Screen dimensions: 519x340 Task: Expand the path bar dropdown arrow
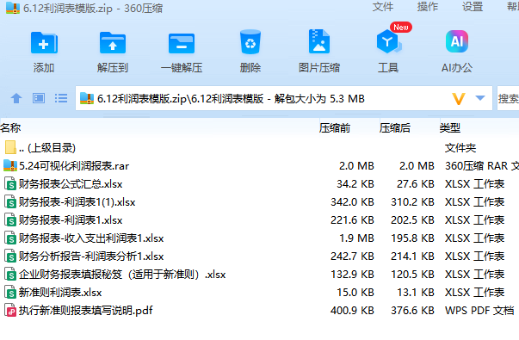tap(480, 98)
